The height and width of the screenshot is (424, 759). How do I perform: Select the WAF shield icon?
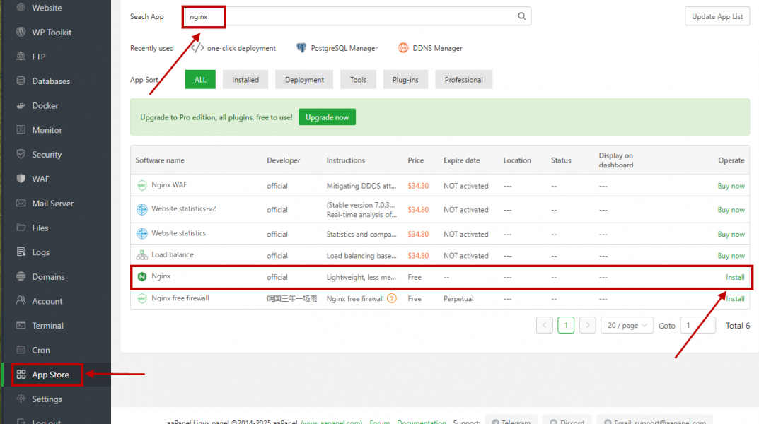(21, 178)
